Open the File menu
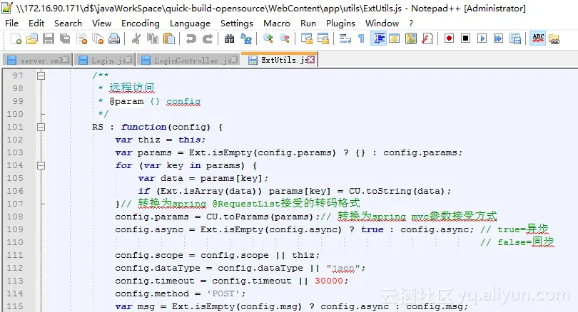The height and width of the screenshot is (312, 578). coord(12,24)
